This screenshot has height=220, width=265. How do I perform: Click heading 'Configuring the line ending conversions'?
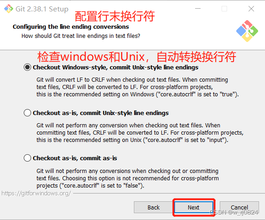pyautogui.click(x=71, y=27)
